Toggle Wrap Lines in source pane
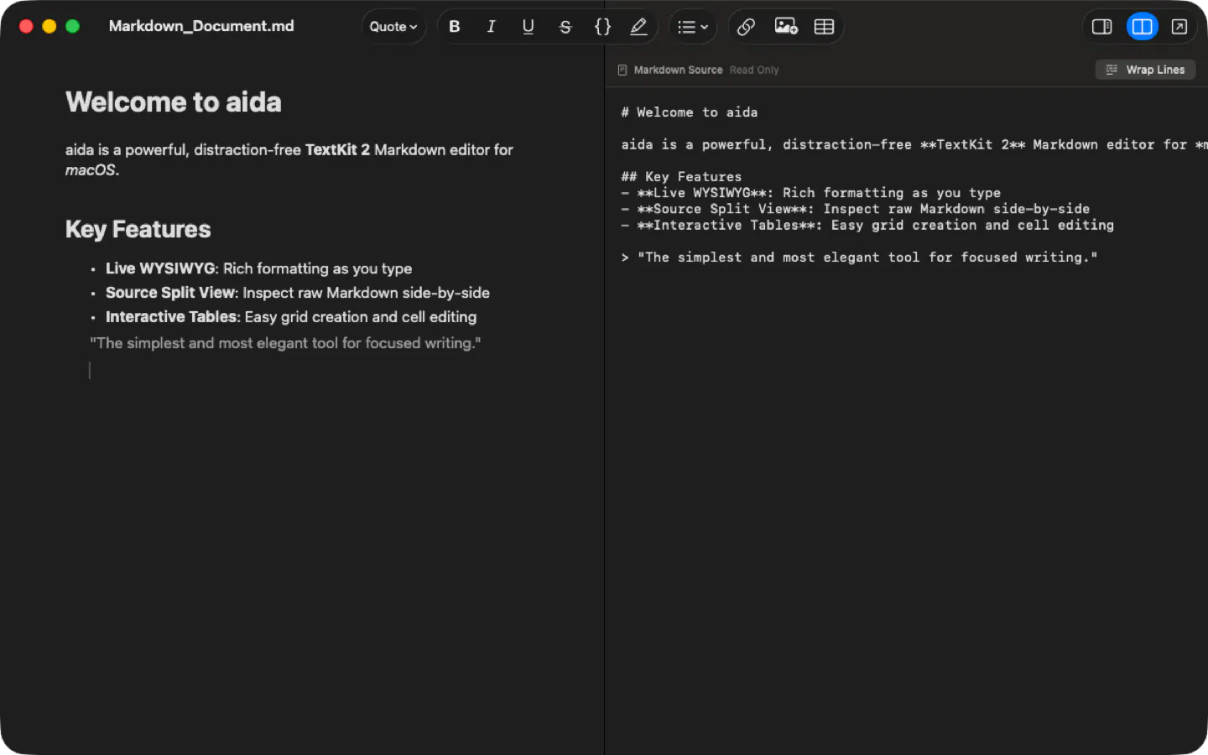1208x755 pixels. (1145, 70)
